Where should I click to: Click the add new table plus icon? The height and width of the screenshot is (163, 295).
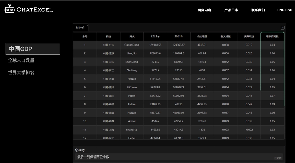[x=283, y=28]
